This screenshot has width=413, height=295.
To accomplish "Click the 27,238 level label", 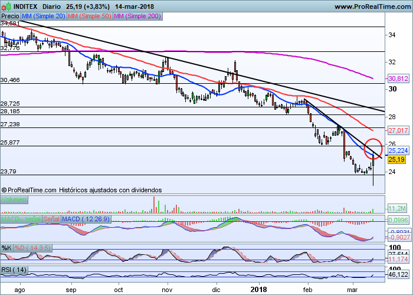I will (10, 124).
